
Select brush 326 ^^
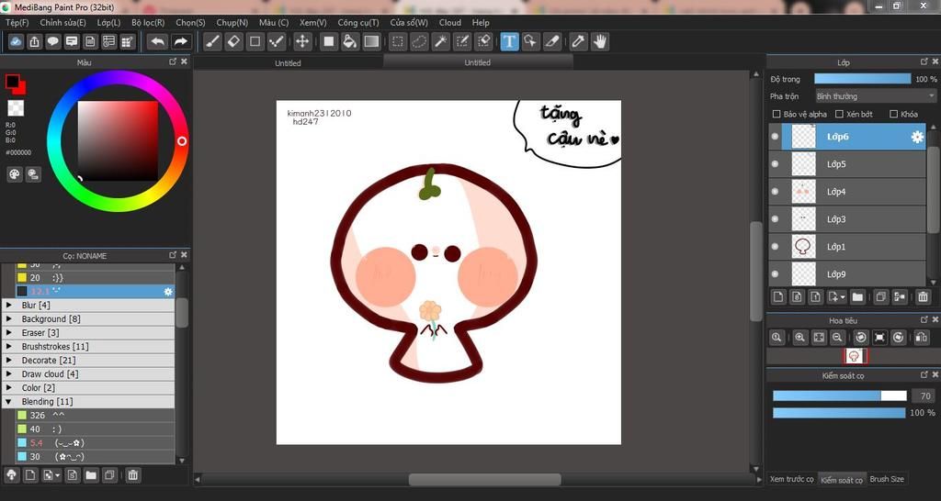pyautogui.click(x=95, y=416)
